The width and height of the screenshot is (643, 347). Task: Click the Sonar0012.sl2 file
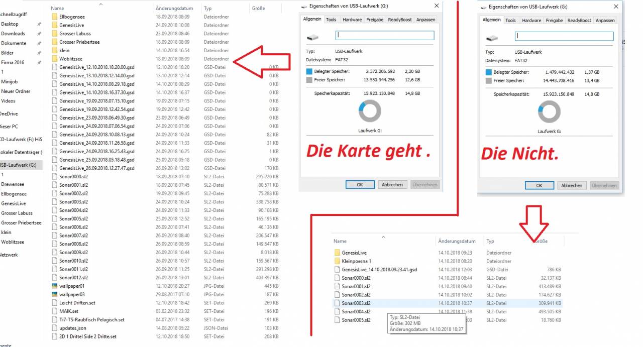point(73,277)
